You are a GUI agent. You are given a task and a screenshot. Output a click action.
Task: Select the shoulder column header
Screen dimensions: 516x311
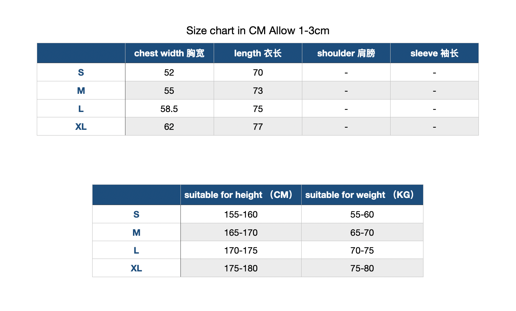346,53
